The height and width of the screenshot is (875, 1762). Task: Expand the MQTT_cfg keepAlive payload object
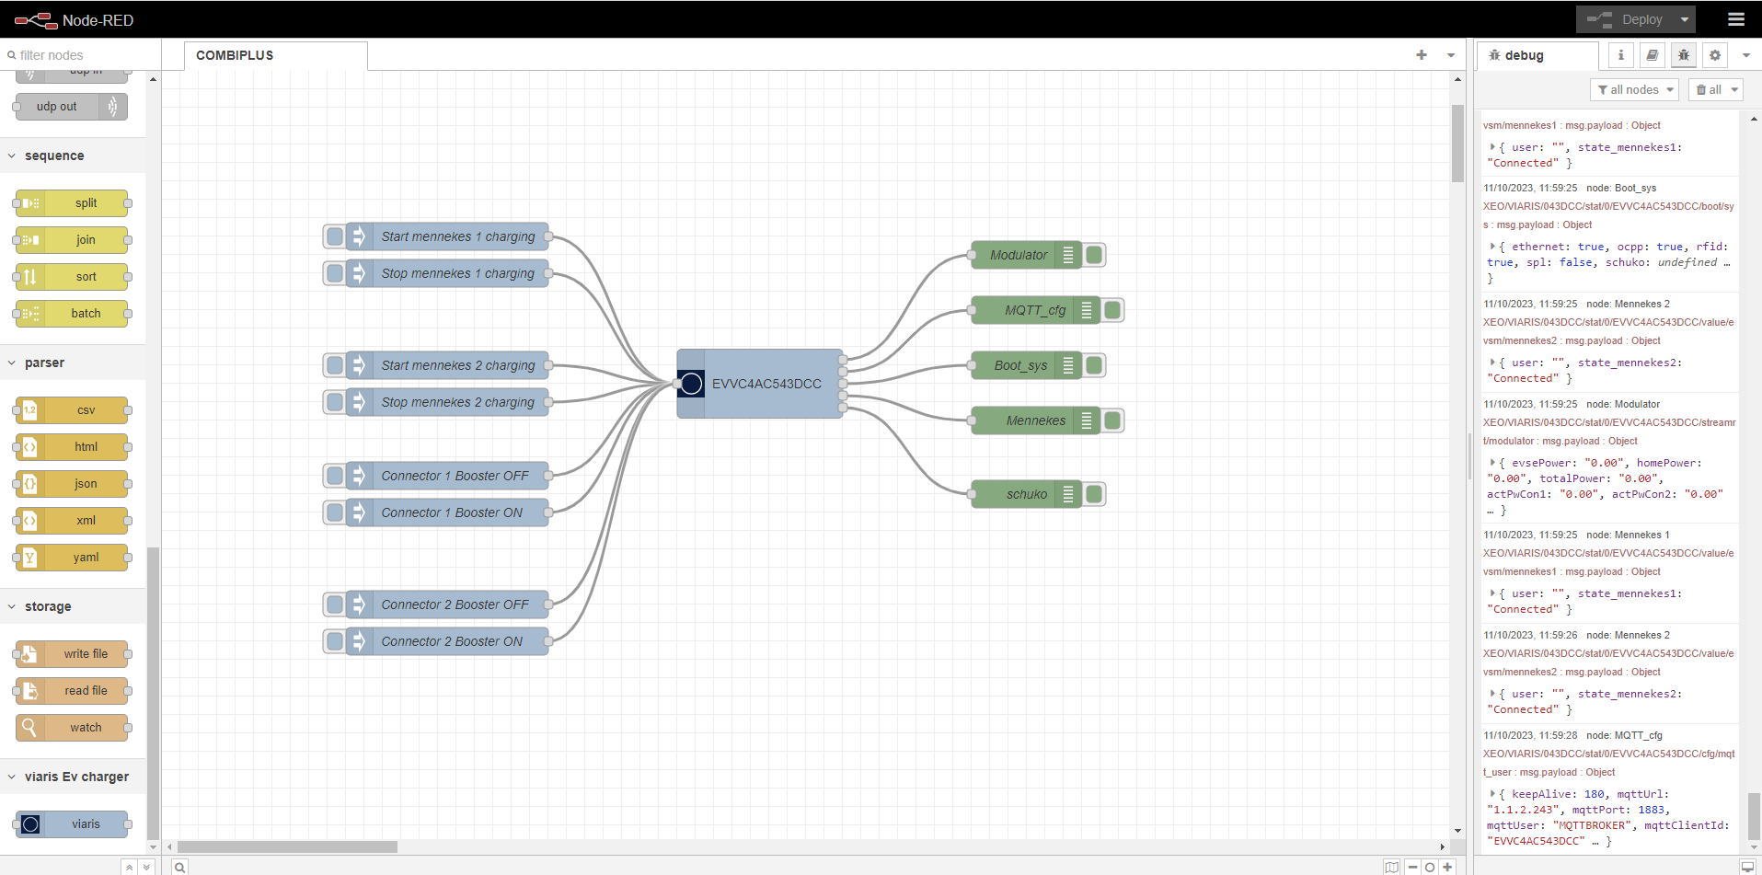tap(1492, 794)
